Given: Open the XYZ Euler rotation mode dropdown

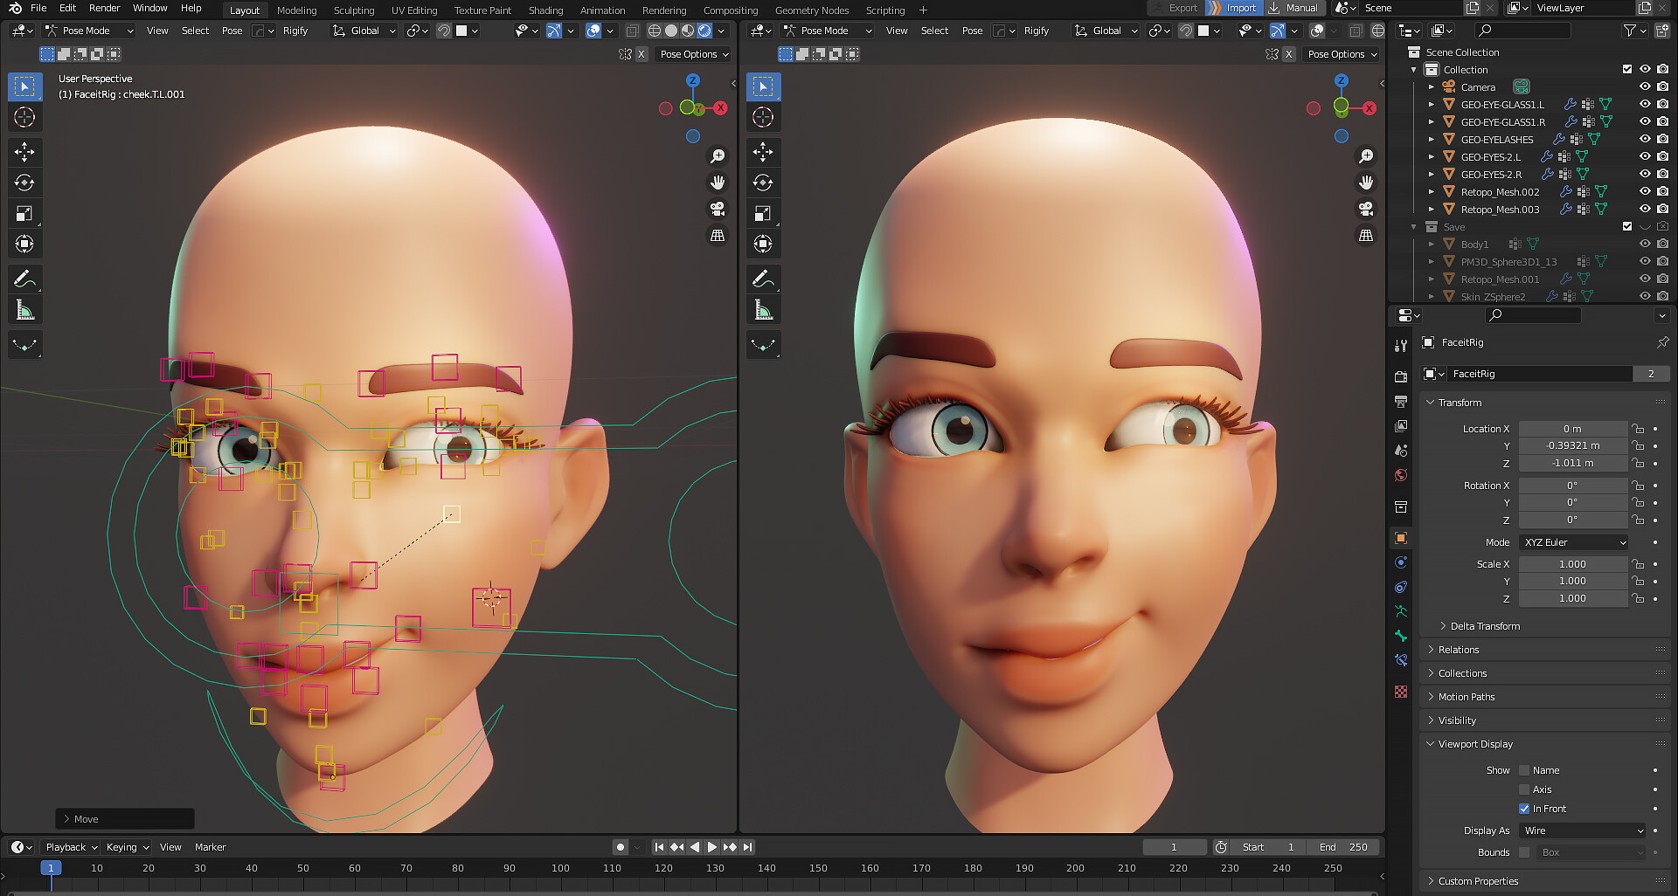Looking at the screenshot, I should click(x=1573, y=542).
